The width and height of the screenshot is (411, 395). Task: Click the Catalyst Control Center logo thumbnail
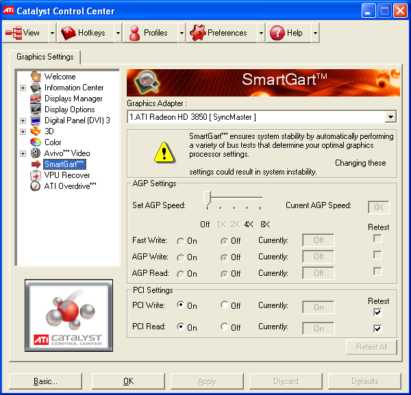[x=69, y=316]
